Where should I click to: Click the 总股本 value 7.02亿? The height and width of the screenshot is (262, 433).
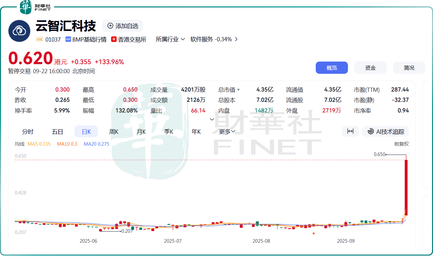point(265,100)
